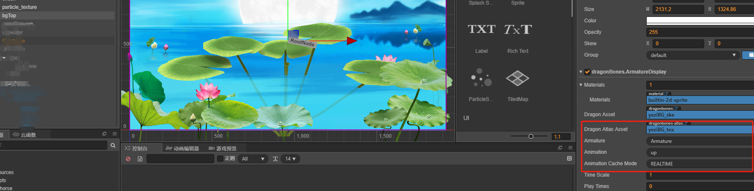This screenshot has width=754, height=191.
Task: Open the Armature dropdown
Action: (700, 141)
